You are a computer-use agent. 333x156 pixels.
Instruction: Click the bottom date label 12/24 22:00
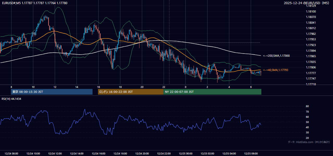tap(164, 154)
